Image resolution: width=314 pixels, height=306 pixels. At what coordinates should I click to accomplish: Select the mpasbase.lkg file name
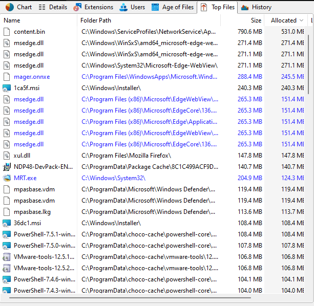click(x=32, y=212)
